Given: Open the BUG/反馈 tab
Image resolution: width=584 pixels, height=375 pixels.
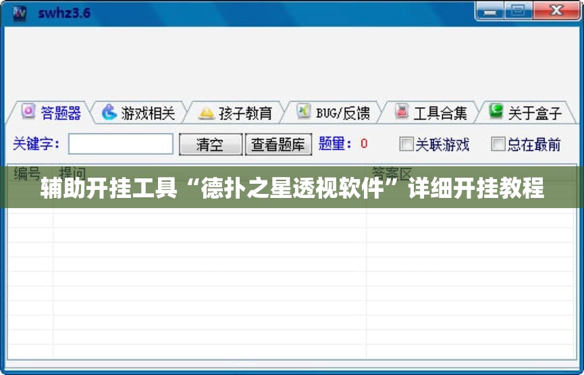Looking at the screenshot, I should 333,113.
